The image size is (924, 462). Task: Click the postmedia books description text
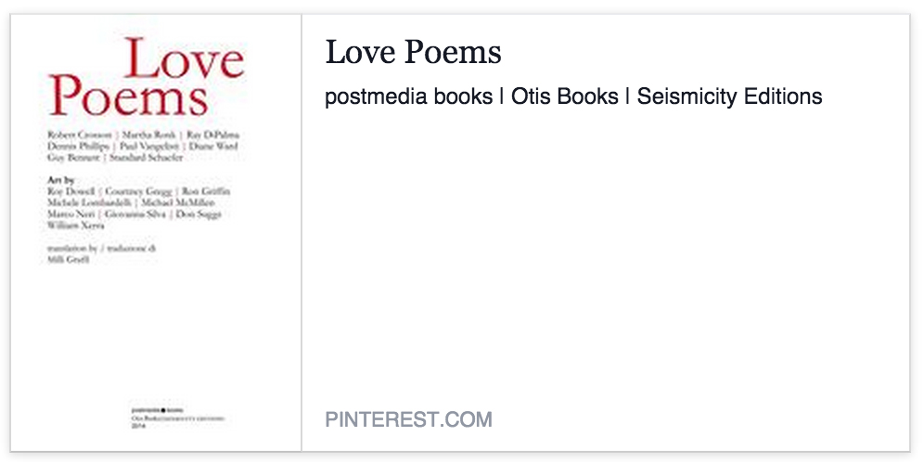coord(573,96)
